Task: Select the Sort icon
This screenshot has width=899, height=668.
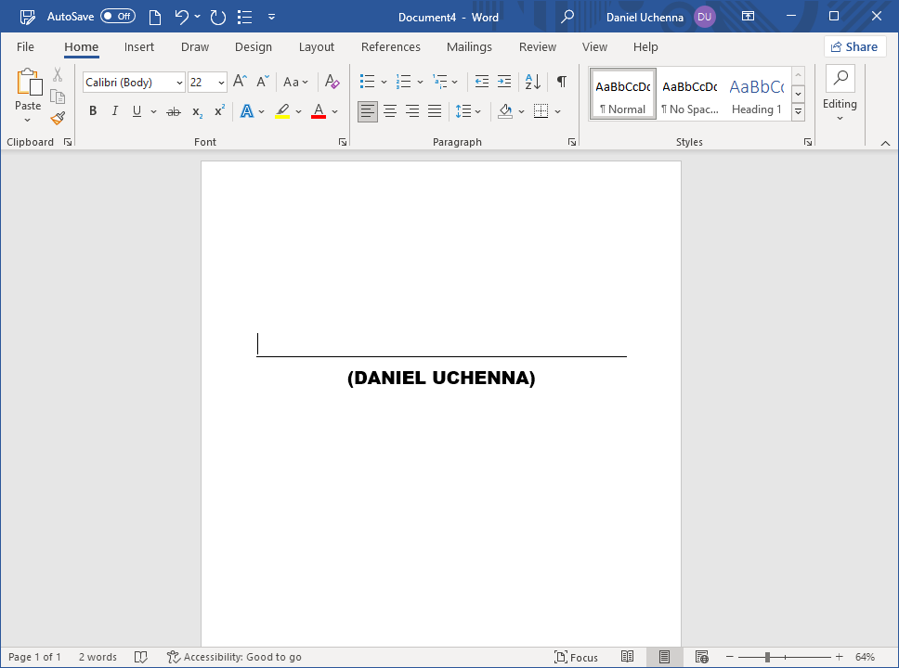Action: tap(531, 82)
